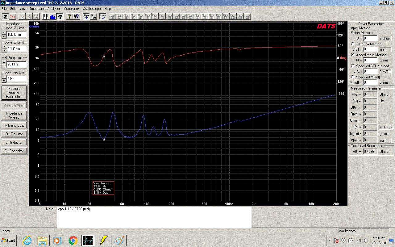Click the V(B) test box volume field

(370, 49)
